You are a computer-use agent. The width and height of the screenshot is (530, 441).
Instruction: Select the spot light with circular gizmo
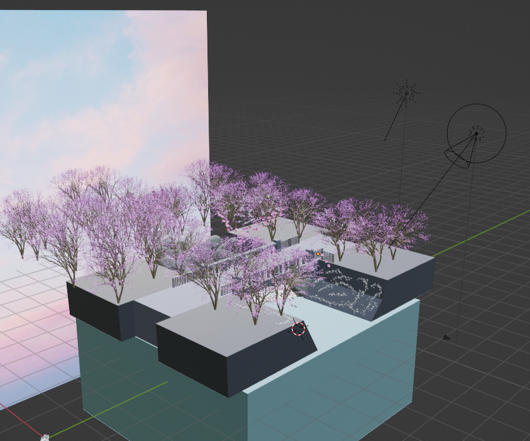click(x=477, y=133)
